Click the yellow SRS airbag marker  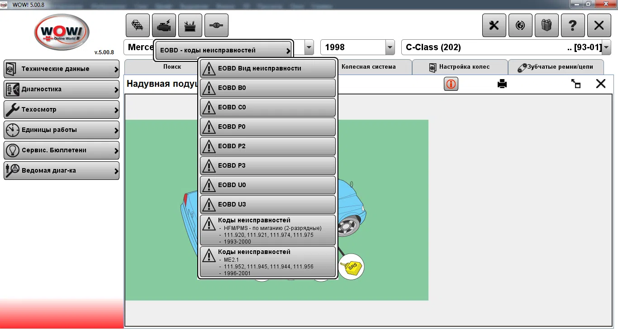(352, 268)
